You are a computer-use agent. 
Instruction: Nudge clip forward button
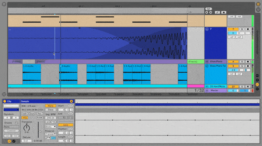pyautogui.click(x=15, y=136)
